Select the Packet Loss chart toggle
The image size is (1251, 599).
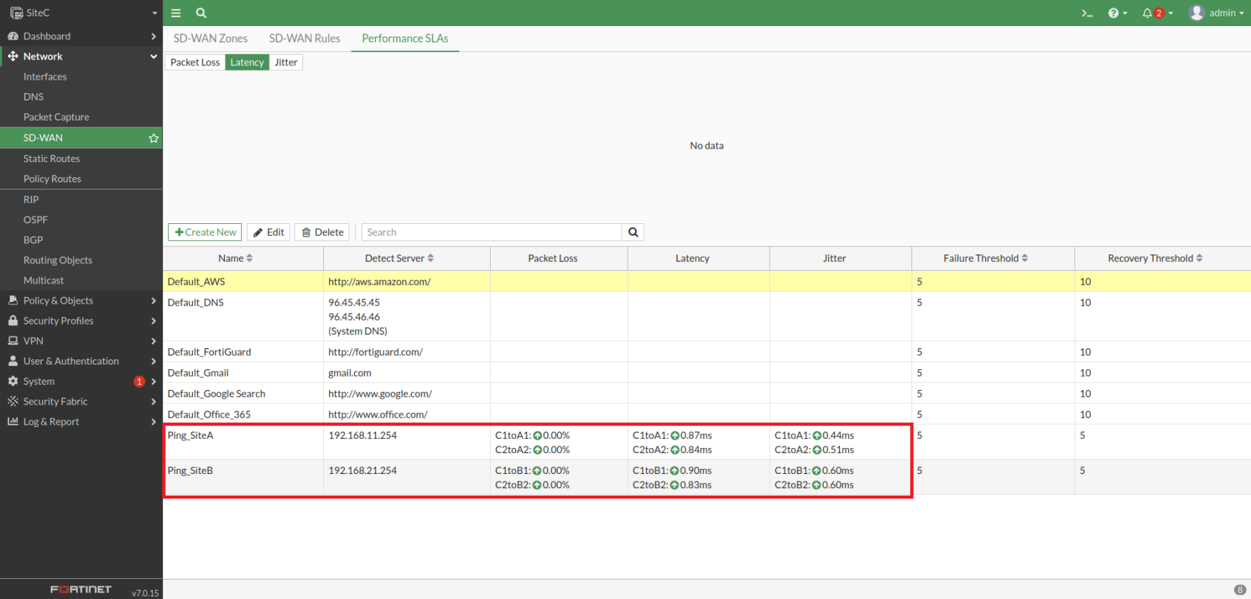[195, 63]
